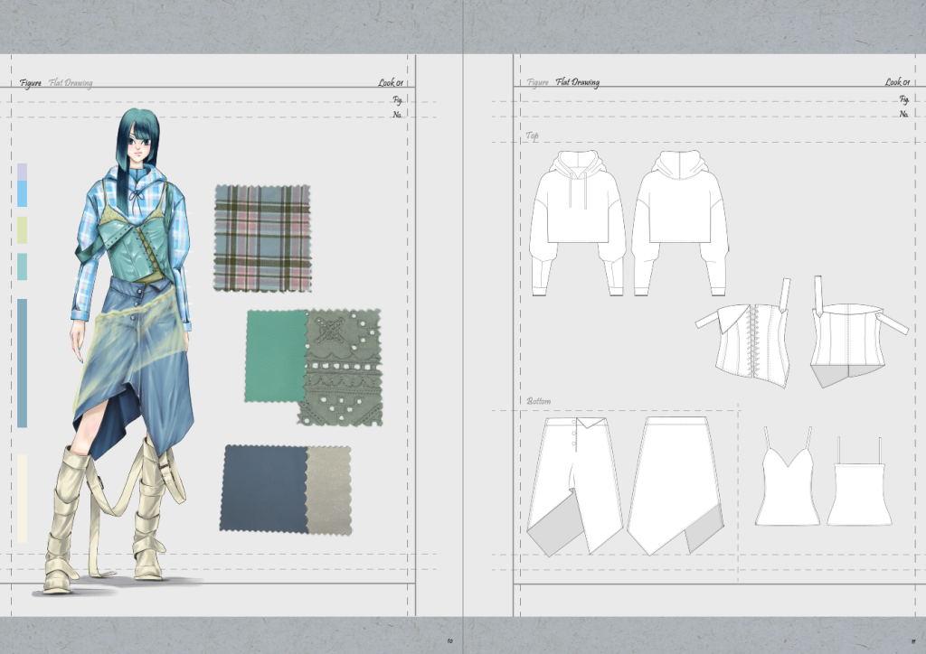
Task: Click the bold Flat Drawing heading on right page
Action: [578, 83]
